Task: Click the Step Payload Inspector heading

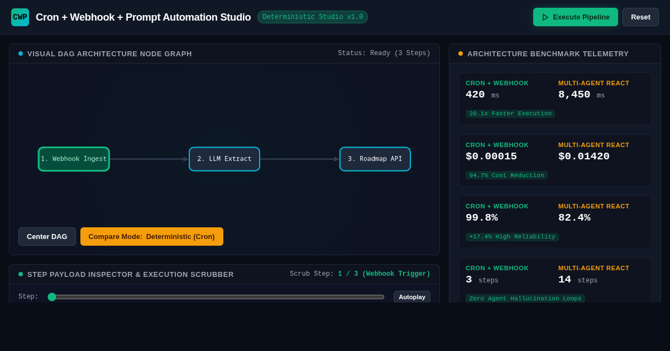Action: pyautogui.click(x=131, y=274)
